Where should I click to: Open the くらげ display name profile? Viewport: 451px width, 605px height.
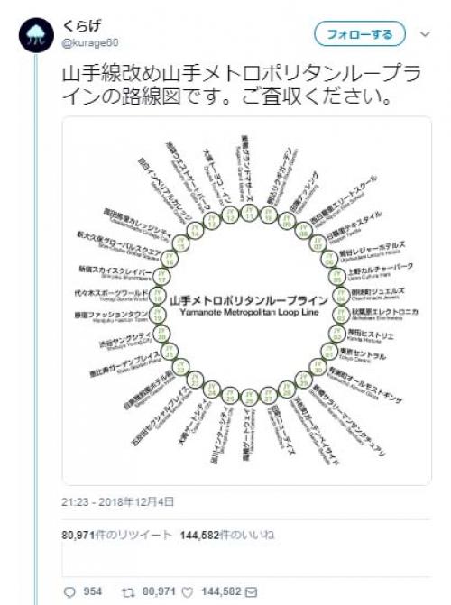click(x=81, y=25)
